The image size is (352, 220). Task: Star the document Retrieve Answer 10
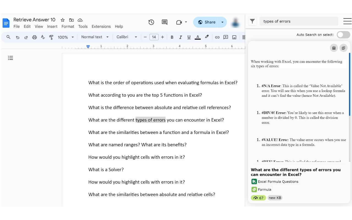tap(63, 20)
